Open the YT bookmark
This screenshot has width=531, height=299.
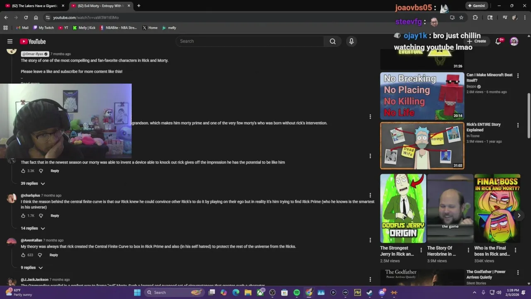click(63, 28)
